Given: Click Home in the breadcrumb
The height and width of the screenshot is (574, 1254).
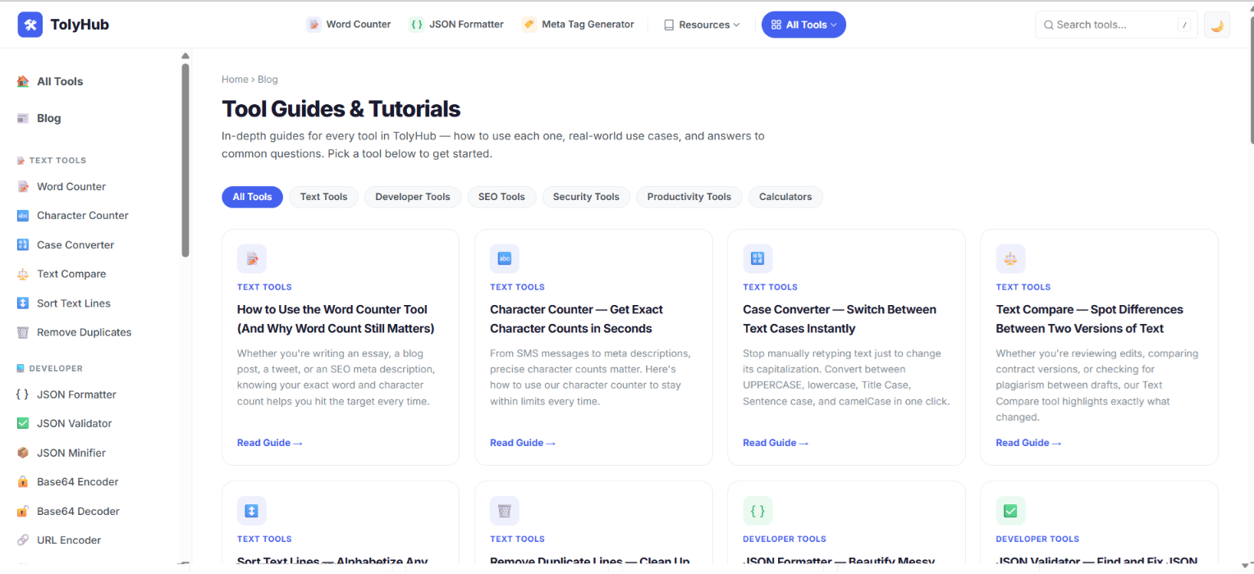Looking at the screenshot, I should [x=235, y=80].
